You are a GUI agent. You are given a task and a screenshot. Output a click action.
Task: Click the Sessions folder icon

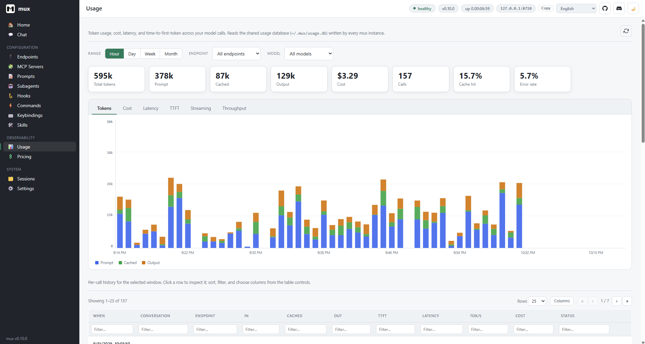click(11, 179)
